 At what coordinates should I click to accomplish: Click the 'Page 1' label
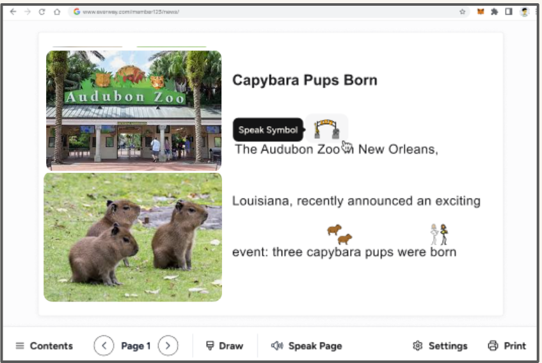click(x=136, y=346)
